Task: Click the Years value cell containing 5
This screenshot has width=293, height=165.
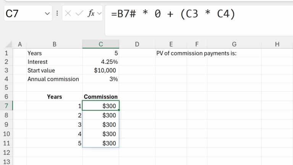Action: pos(101,53)
